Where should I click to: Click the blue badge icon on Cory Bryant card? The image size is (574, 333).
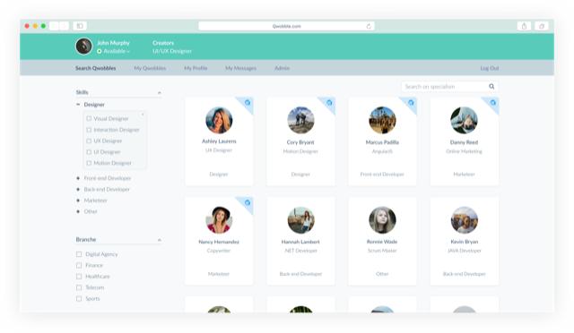(329, 103)
